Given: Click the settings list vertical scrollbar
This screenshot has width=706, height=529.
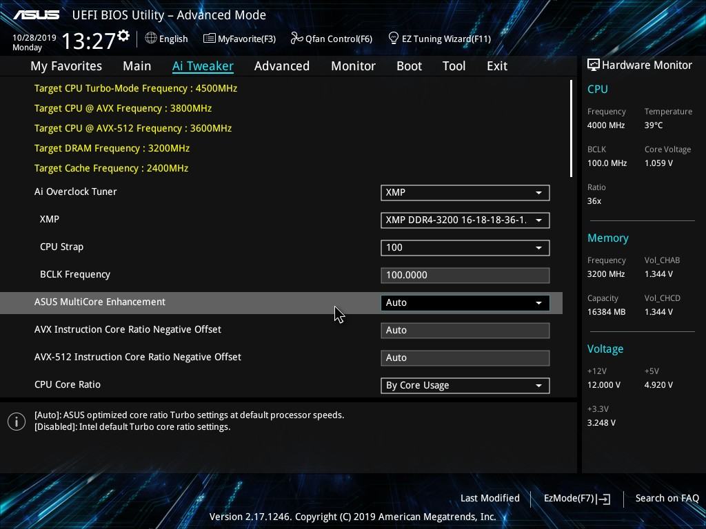Looking at the screenshot, I should click(x=571, y=129).
